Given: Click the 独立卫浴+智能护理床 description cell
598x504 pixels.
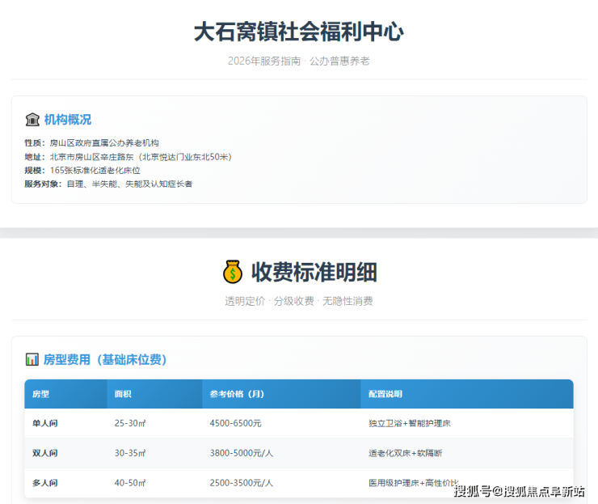Looking at the screenshot, I should click(408, 423).
